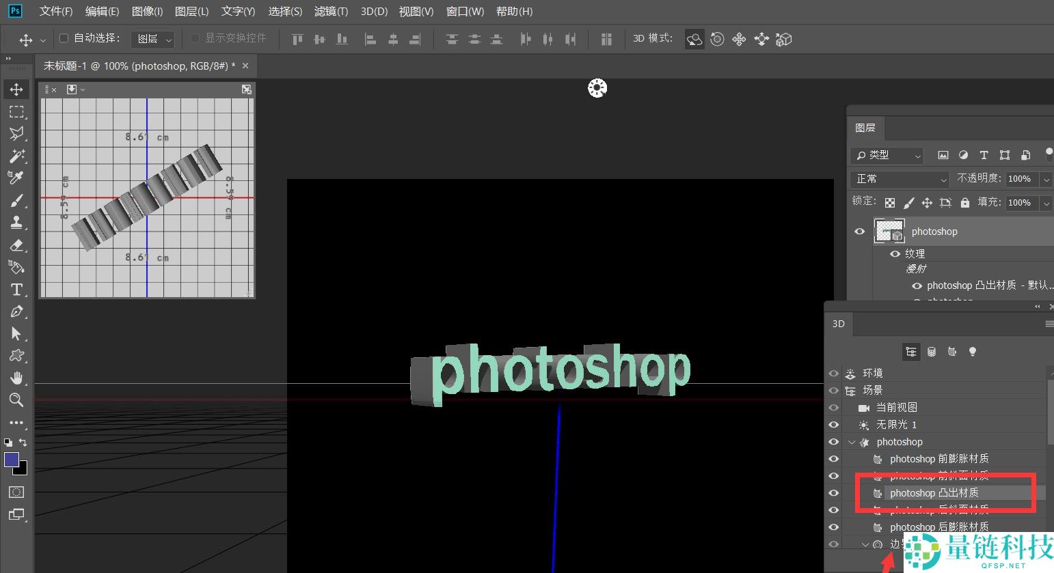The image size is (1054, 573).
Task: Enable the 自动选择 checkbox
Action: point(64,38)
